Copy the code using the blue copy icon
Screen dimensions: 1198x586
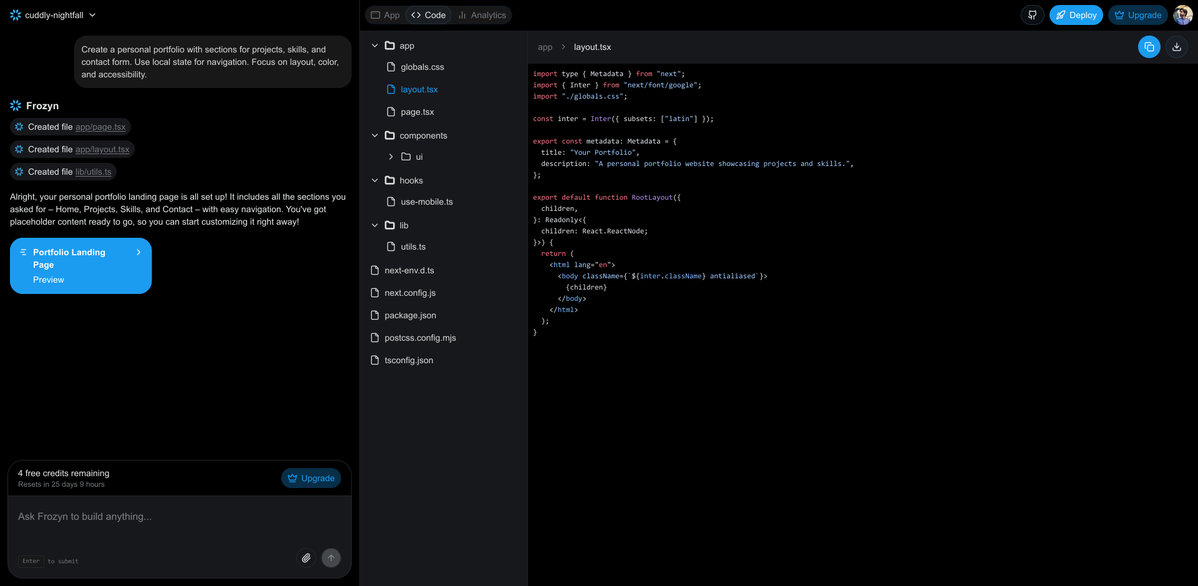point(1149,47)
